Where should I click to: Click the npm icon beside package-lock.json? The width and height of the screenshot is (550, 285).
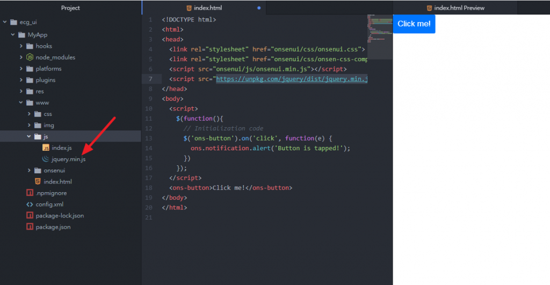(x=30, y=216)
